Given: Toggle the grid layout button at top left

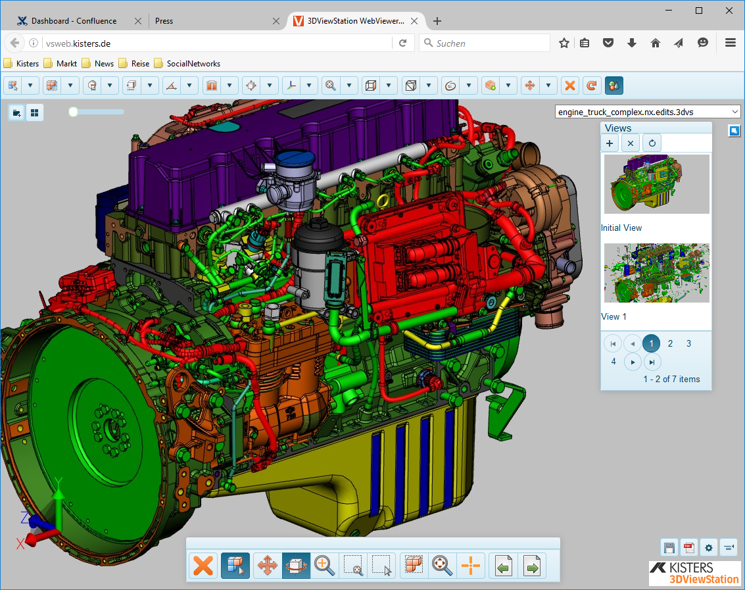Looking at the screenshot, I should pos(34,113).
